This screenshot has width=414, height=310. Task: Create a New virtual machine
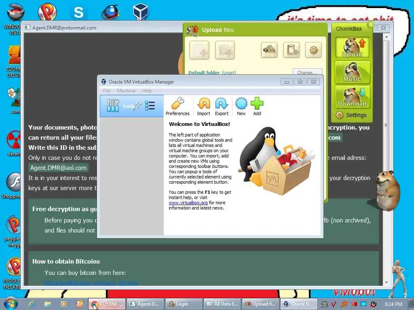coord(241,107)
